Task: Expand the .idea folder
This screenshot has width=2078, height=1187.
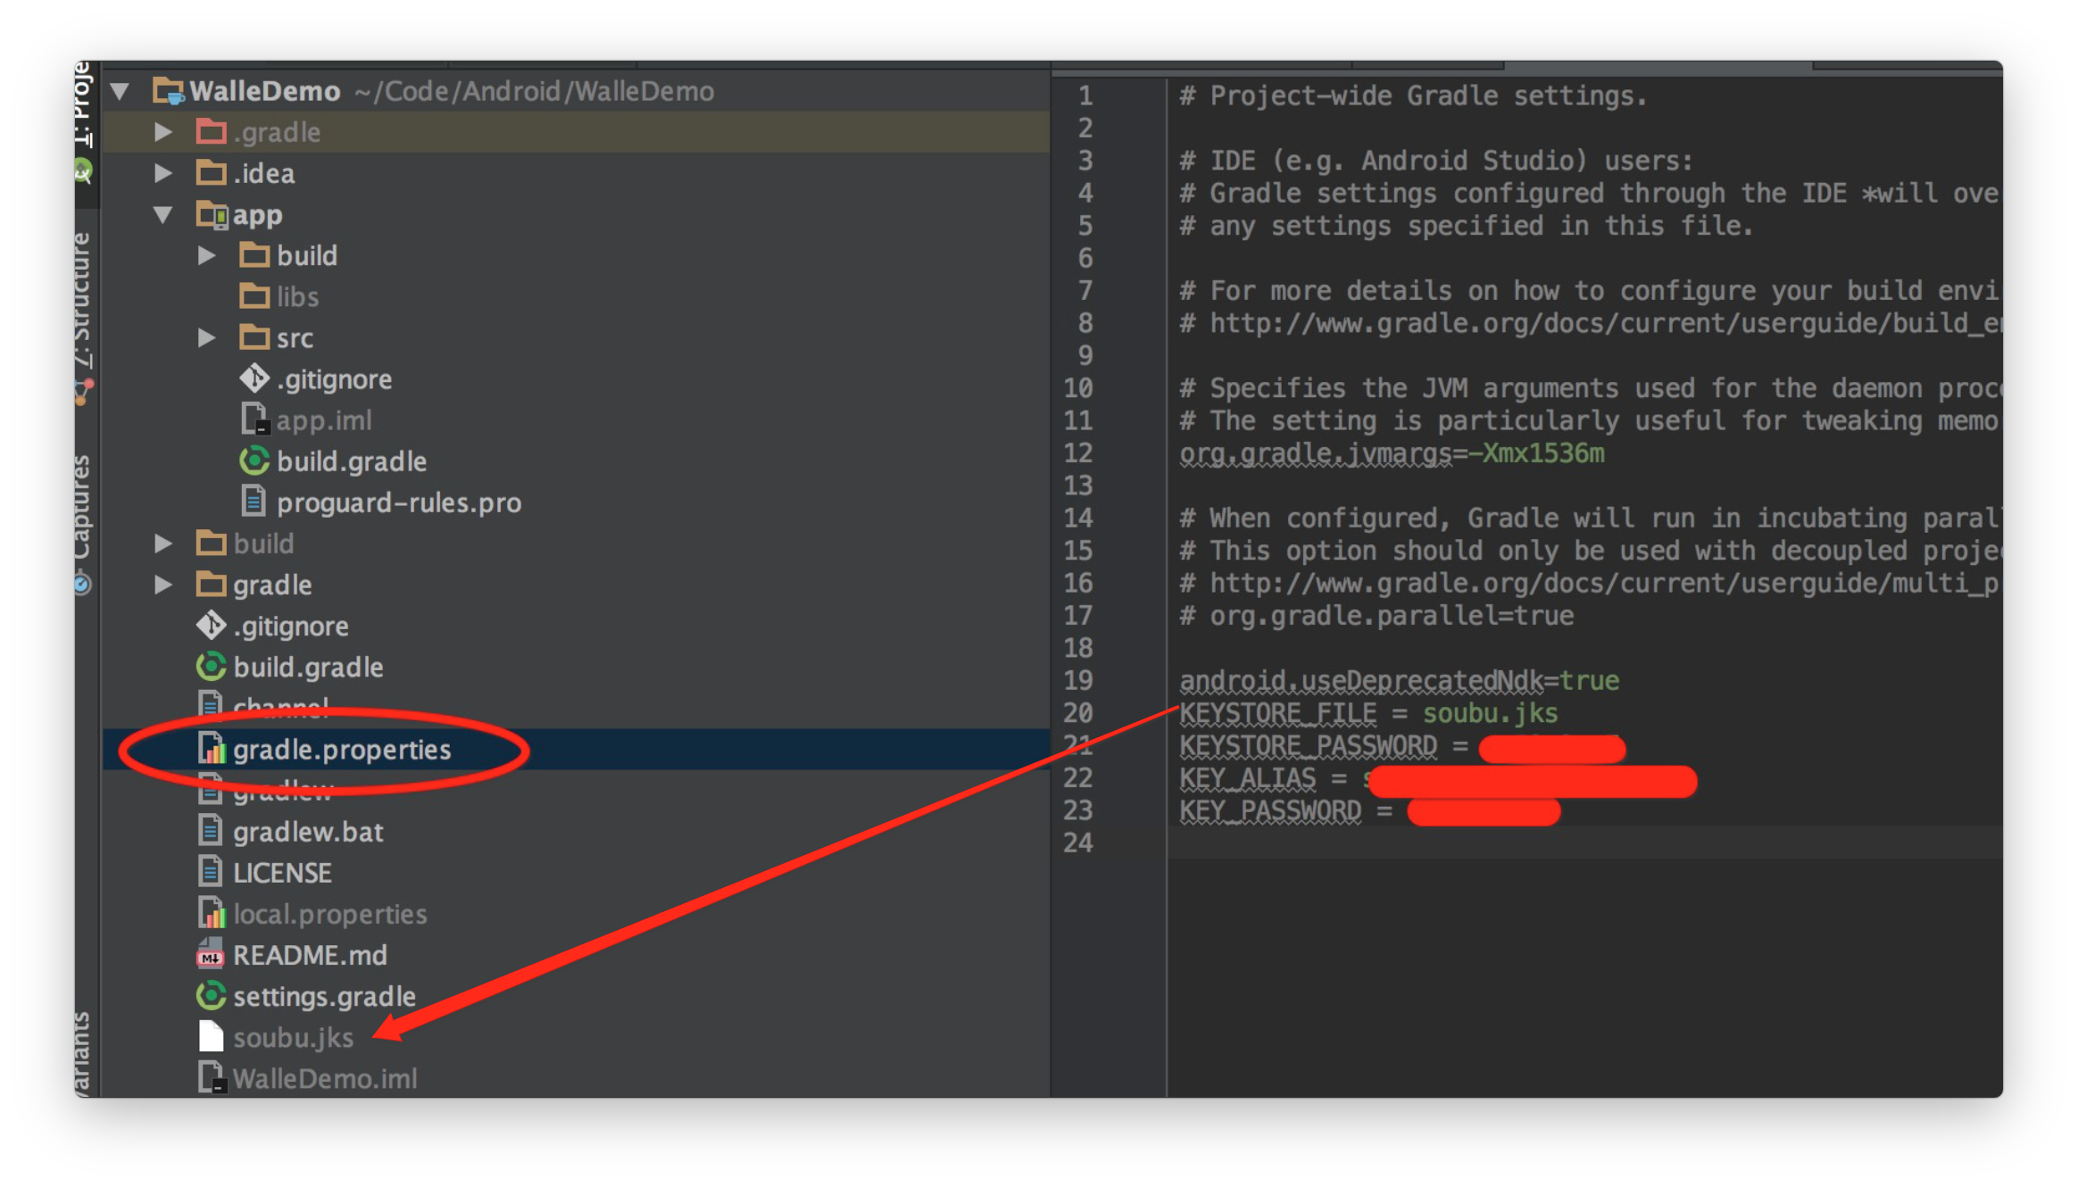Action: click(163, 173)
